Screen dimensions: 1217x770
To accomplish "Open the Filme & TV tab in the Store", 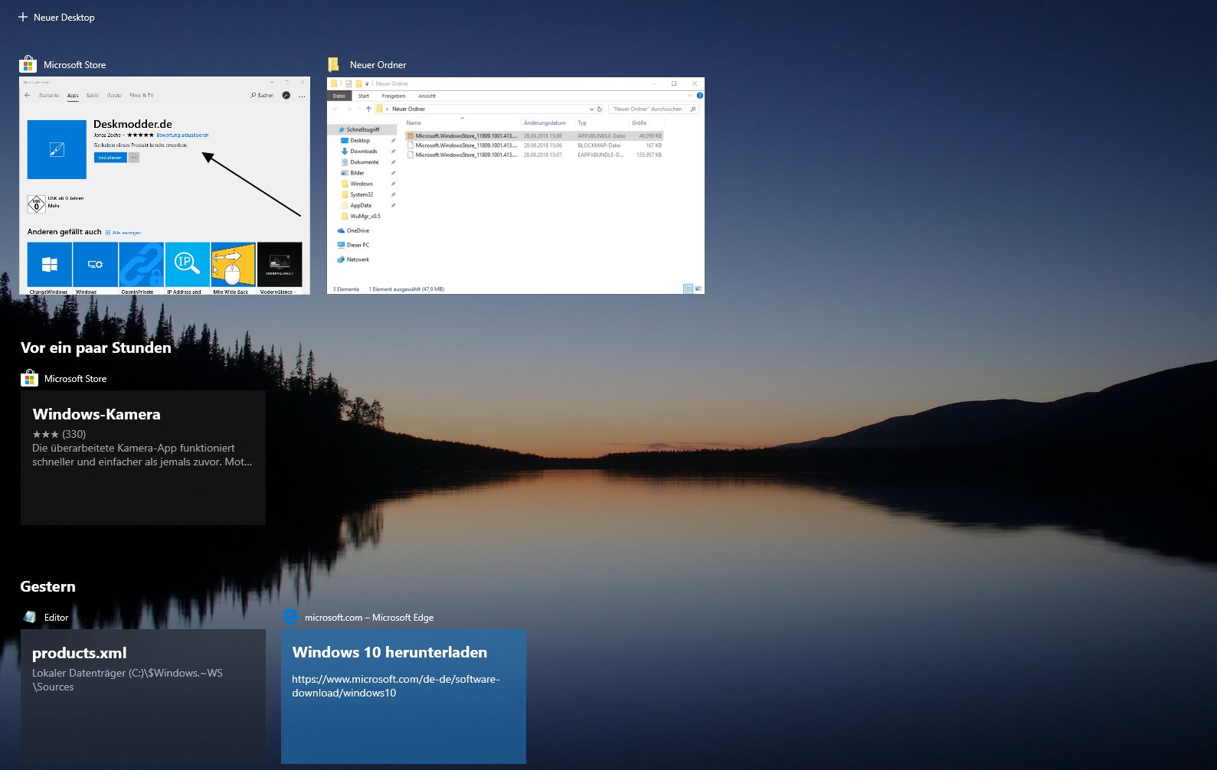I will pyautogui.click(x=142, y=96).
